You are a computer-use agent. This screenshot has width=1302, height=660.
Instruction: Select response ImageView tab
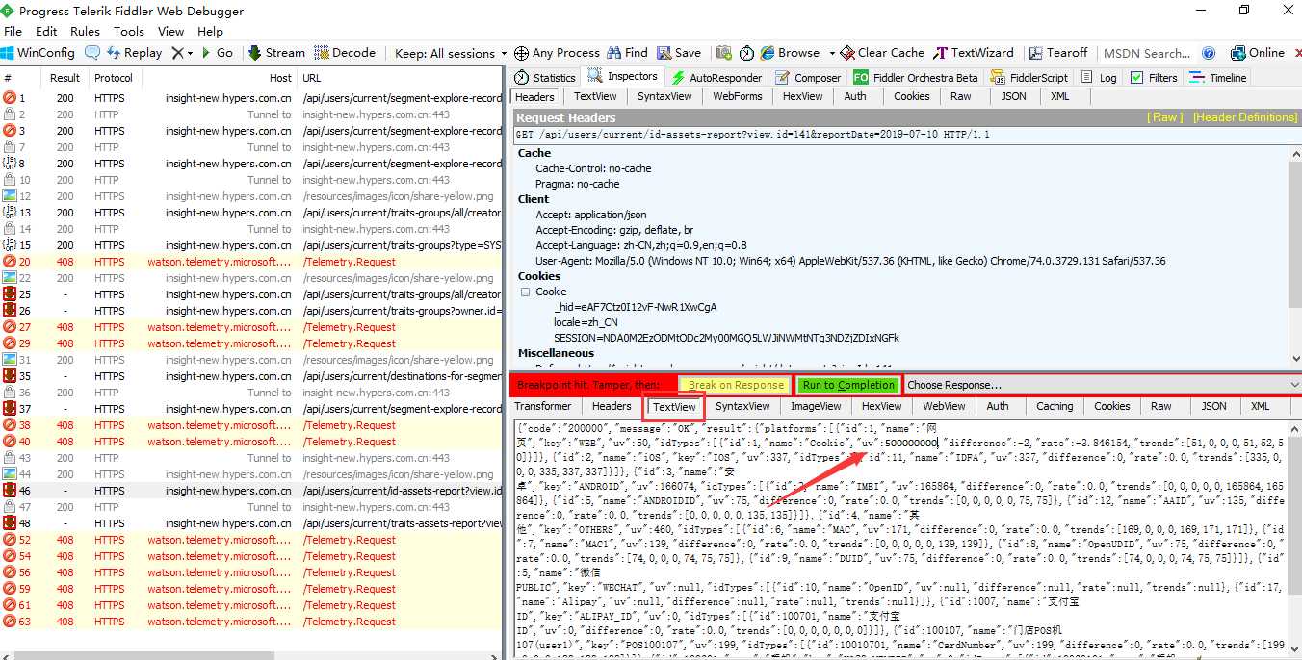[816, 406]
